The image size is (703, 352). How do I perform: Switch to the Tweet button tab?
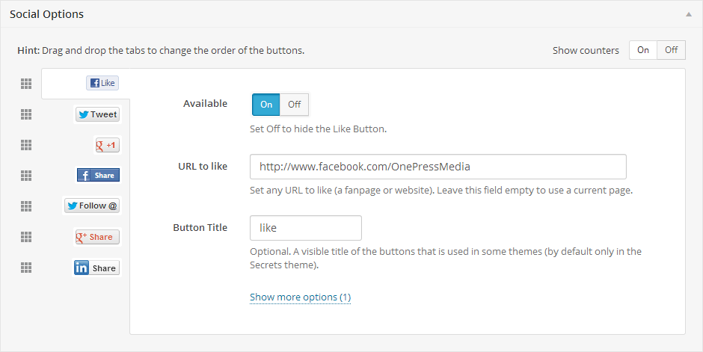coord(98,114)
